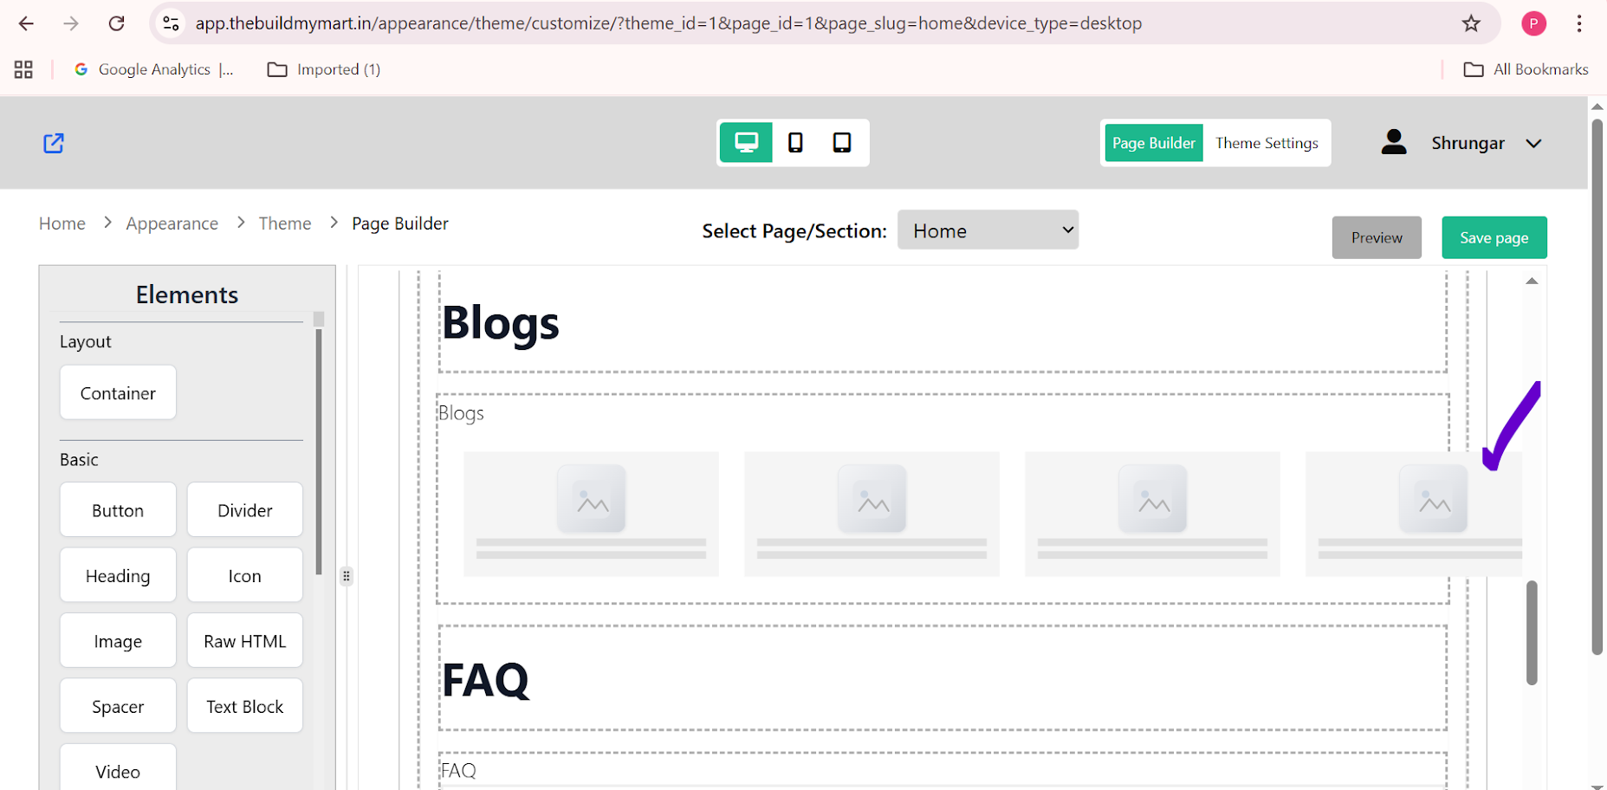
Task: Click the small FAQ section label
Action: tap(458, 770)
